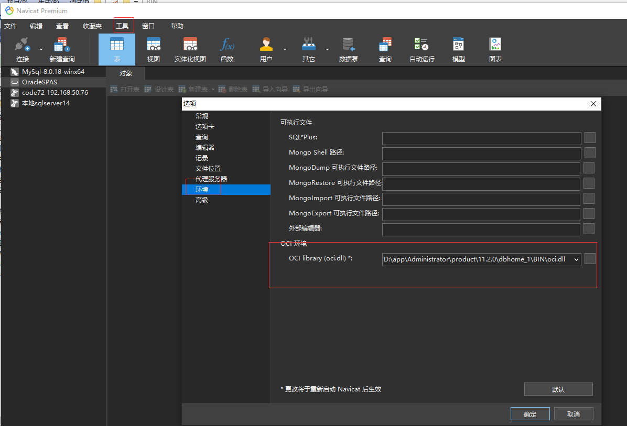This screenshot has width=627, height=426.
Task: Click the Navicat Premium app logo
Action: tap(9, 10)
